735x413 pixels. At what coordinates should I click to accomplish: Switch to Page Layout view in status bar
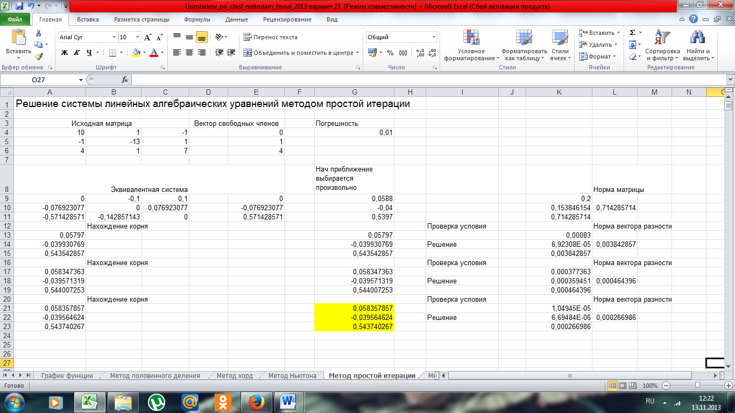(623, 386)
